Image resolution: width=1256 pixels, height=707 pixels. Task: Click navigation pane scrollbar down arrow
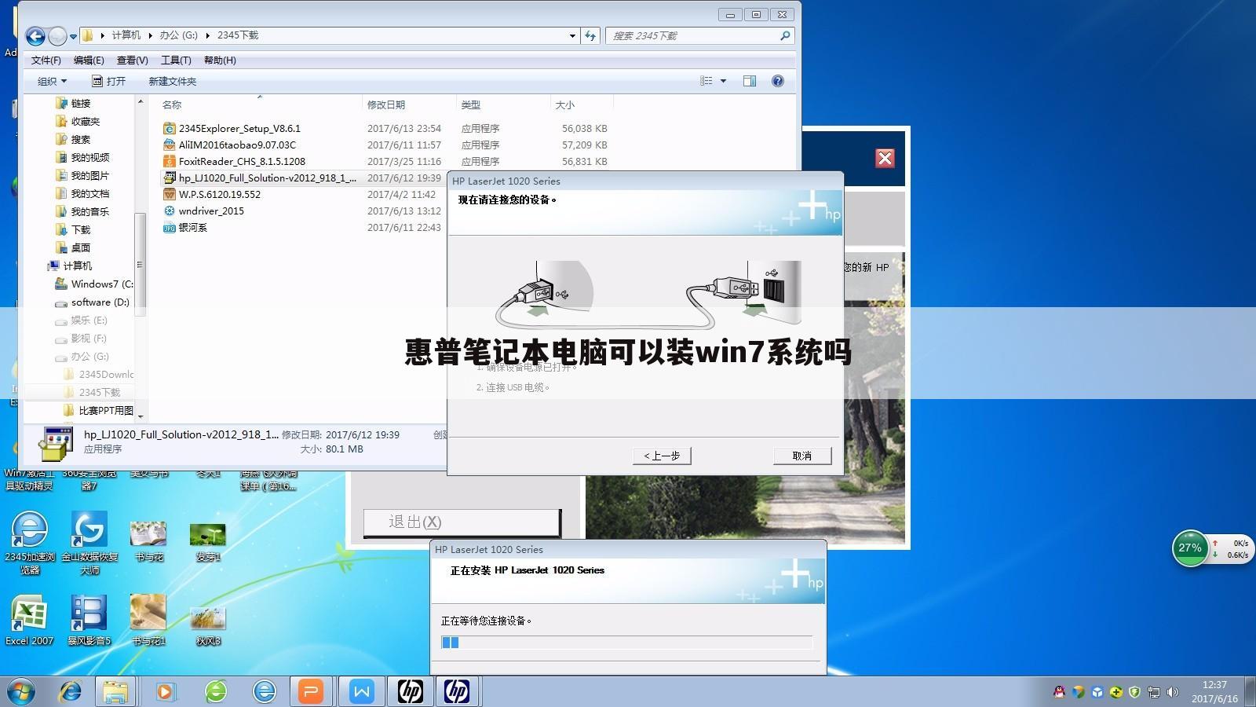click(141, 416)
